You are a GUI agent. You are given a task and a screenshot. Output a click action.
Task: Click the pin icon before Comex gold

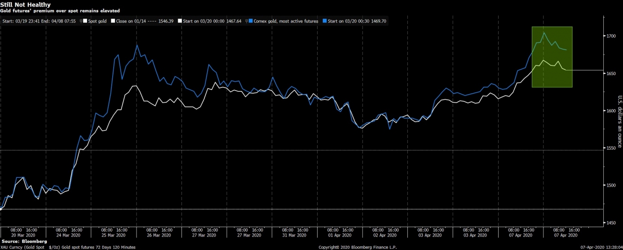point(246,21)
